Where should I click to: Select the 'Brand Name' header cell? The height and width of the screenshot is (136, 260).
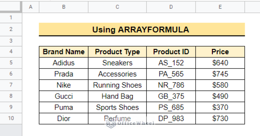pyautogui.click(x=64, y=52)
